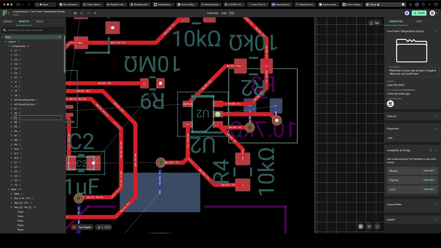Collapse the Properties section
The image size is (441, 248).
coord(436,128)
